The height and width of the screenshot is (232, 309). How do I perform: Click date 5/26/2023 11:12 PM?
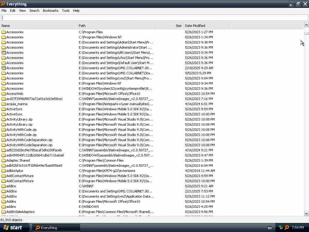coord(200,196)
